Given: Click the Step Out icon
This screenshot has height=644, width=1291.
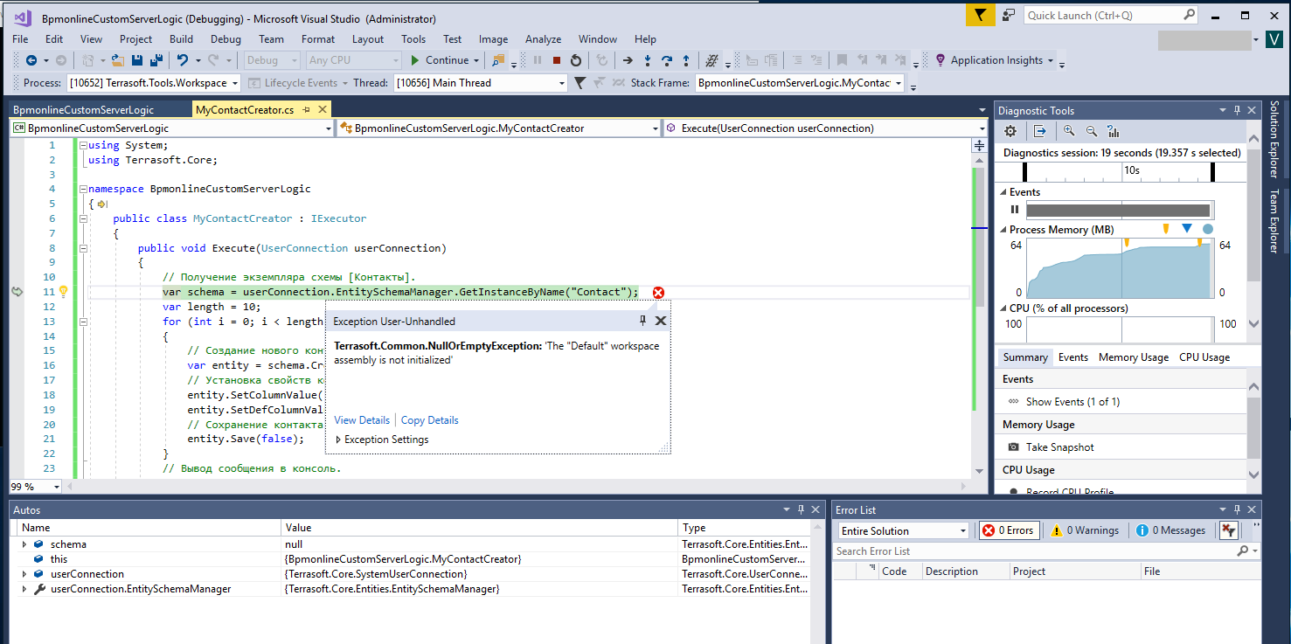Looking at the screenshot, I should (686, 60).
